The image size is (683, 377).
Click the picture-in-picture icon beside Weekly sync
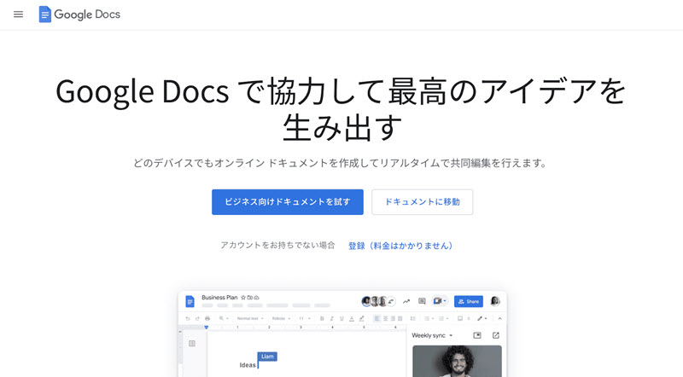click(x=477, y=335)
